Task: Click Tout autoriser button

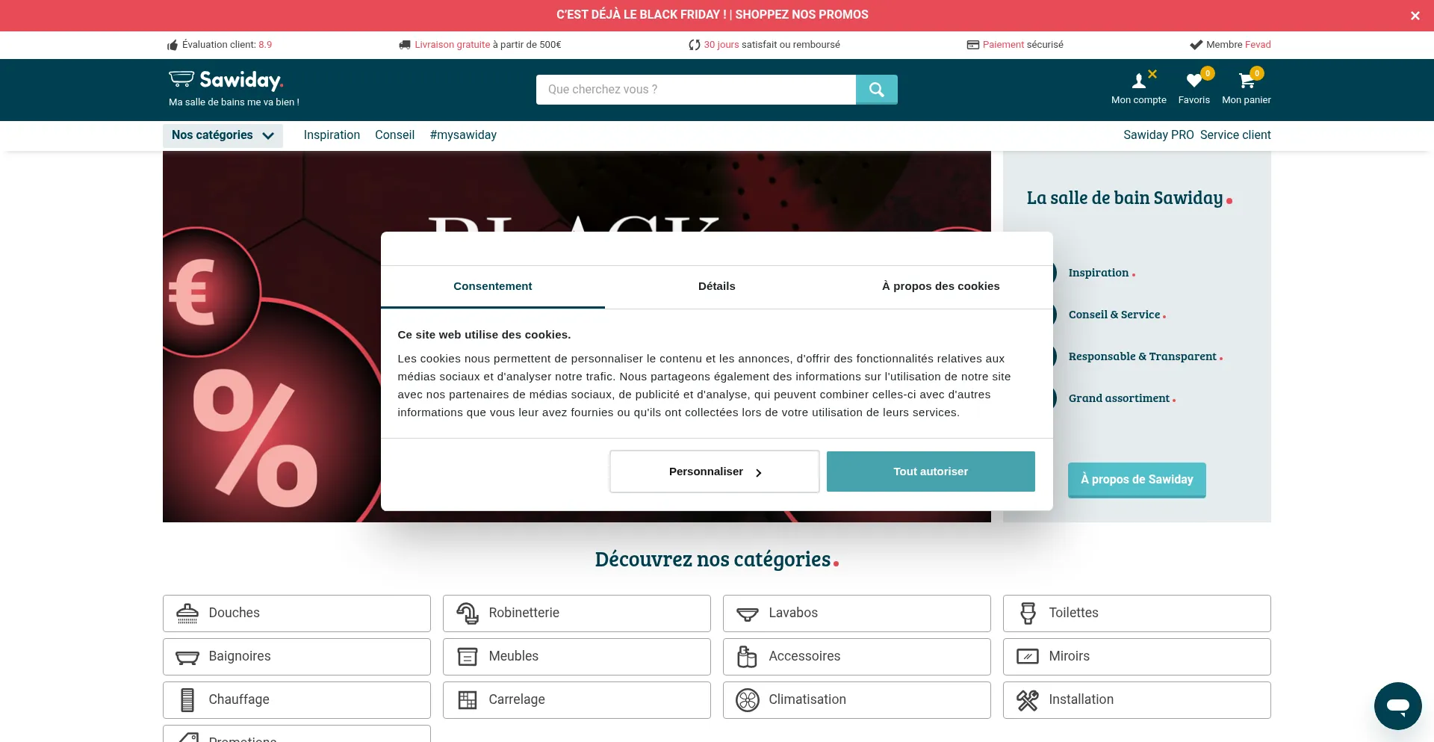Action: coord(930,472)
